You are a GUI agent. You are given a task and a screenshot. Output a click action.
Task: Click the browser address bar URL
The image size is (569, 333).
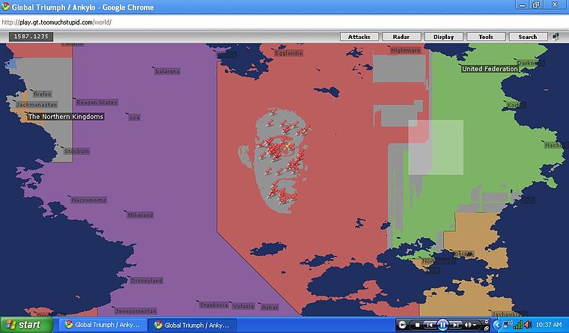pos(56,22)
